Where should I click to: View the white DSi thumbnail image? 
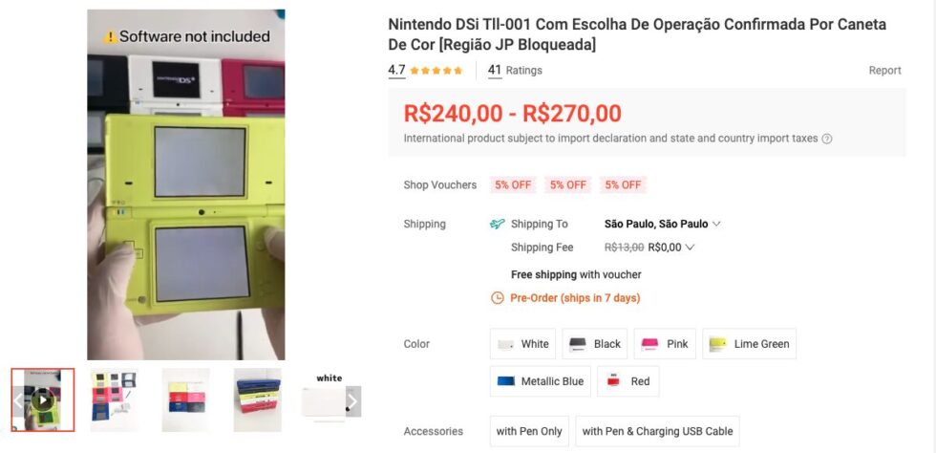[324, 399]
